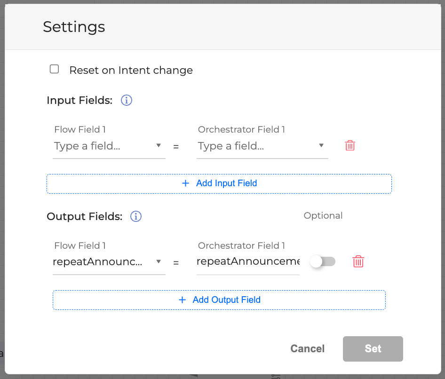
Task: Click the 'Reset on Intent change' label text
Action: coord(131,71)
